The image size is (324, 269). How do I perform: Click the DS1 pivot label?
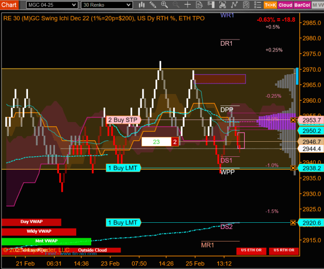coord(227,160)
